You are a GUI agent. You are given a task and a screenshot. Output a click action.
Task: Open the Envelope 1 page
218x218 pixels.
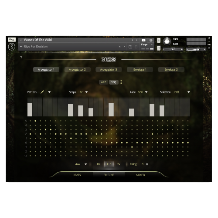tap(140, 70)
